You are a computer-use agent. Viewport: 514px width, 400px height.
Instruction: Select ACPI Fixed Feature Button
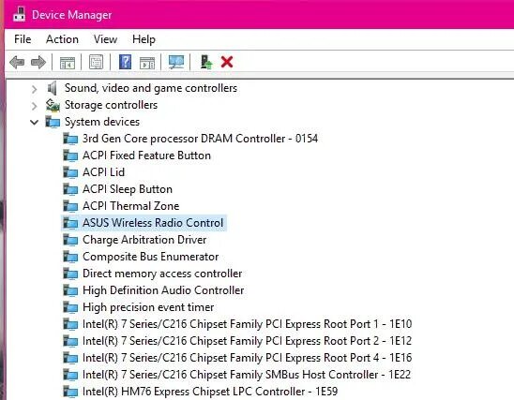[x=146, y=156]
